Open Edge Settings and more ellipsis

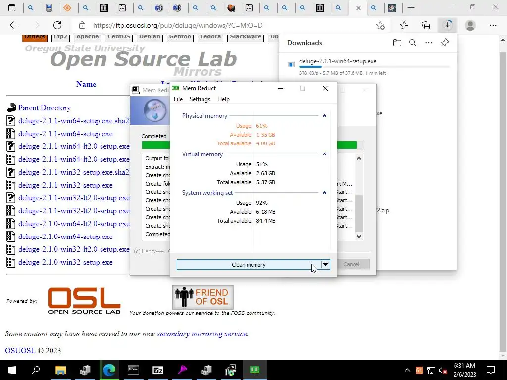(x=493, y=25)
